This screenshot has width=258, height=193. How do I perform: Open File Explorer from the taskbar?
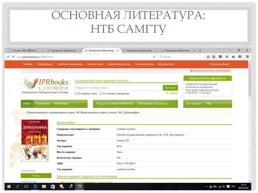pyautogui.click(x=44, y=187)
